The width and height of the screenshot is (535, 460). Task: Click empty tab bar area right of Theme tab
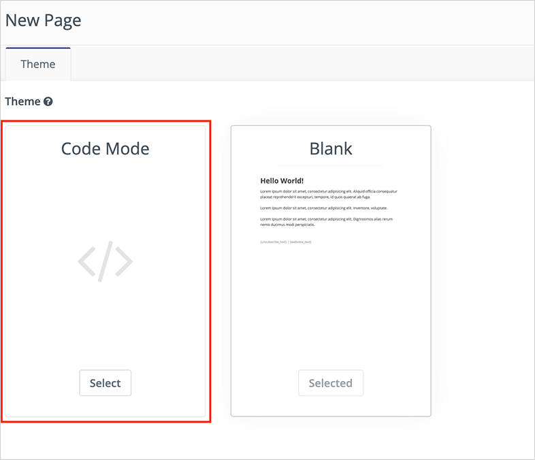click(299, 64)
